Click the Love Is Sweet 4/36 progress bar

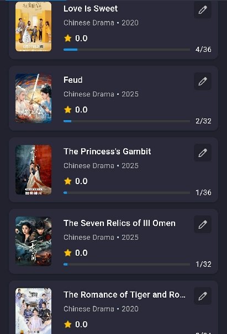pos(126,50)
